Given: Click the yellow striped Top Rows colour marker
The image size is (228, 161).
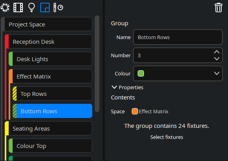Looking at the screenshot, I should 15,94.
